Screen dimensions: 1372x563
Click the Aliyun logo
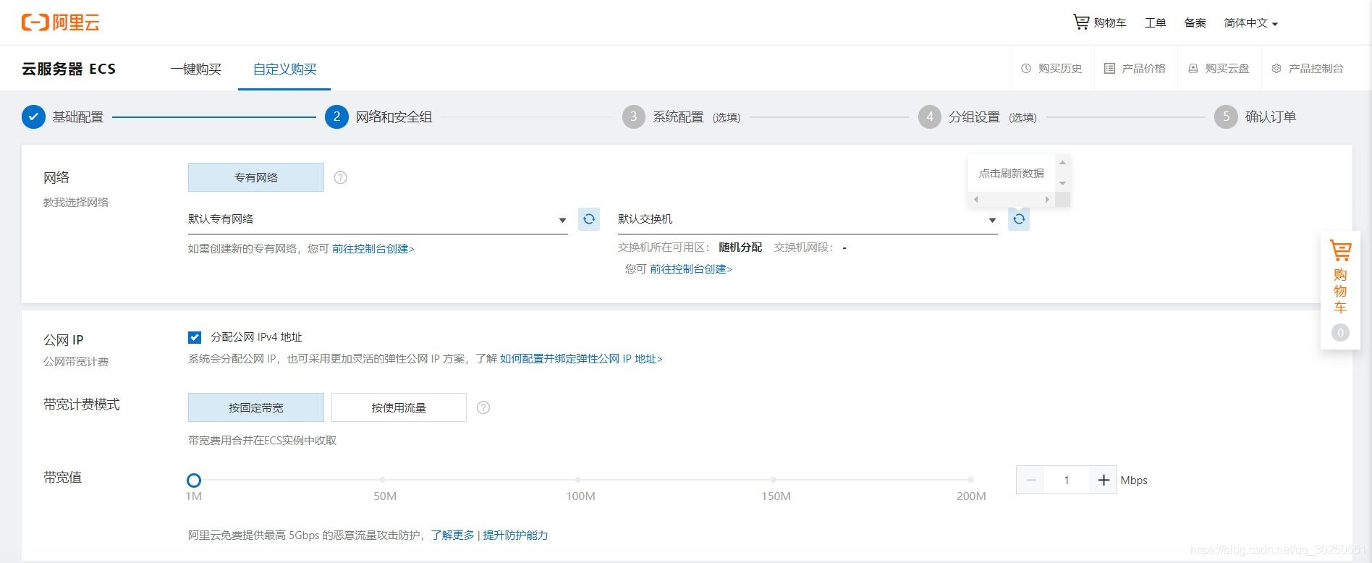click(x=60, y=22)
